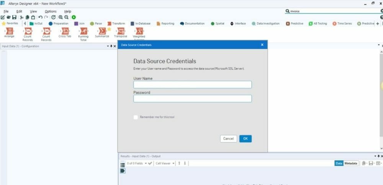383x185 pixels.
Task: Open the Edit menu
Action: 19,11
